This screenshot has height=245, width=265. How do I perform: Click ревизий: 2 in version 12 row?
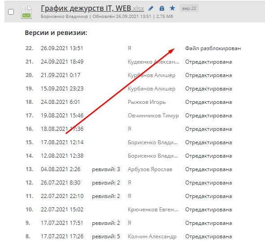click(x=106, y=183)
